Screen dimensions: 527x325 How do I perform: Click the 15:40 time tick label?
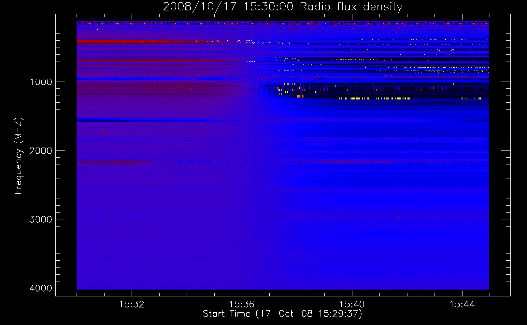pos(352,305)
